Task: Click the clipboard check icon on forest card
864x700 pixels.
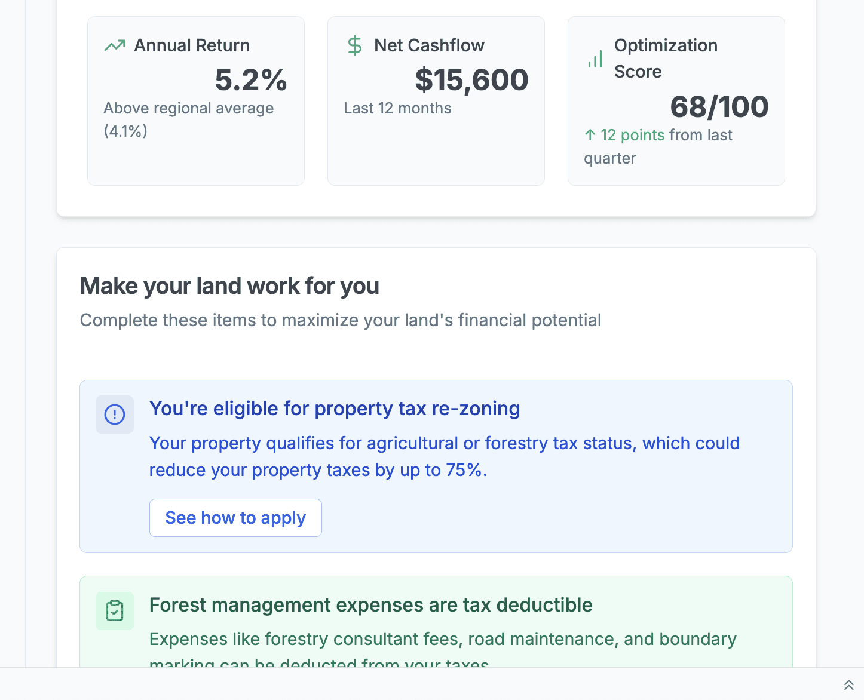Action: coord(115,610)
